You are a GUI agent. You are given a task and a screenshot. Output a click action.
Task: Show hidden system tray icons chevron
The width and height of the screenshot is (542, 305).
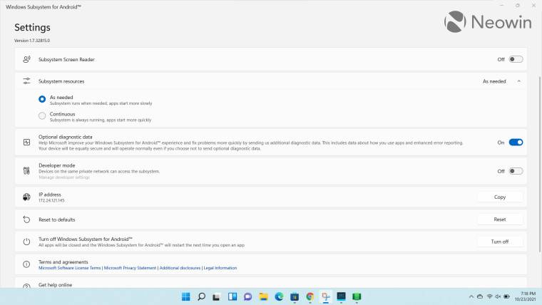pos(468,296)
